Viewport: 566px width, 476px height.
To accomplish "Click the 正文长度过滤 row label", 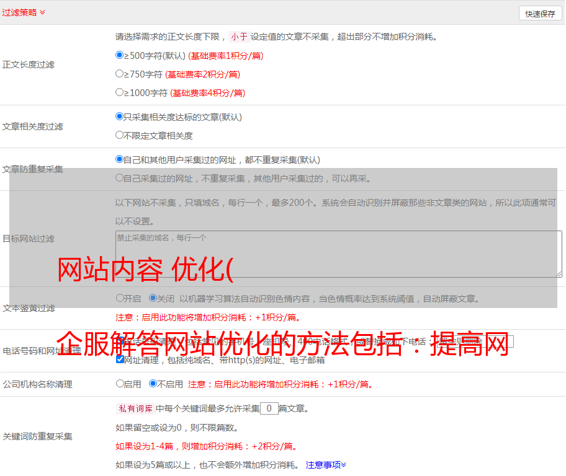I will [28, 64].
